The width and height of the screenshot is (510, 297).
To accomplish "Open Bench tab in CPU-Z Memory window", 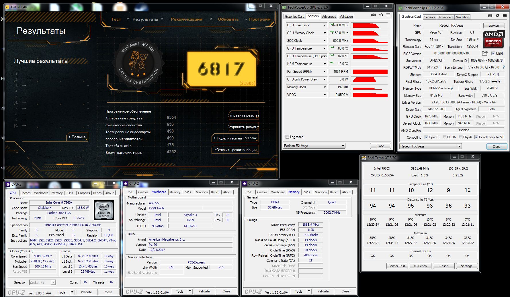I will [x=334, y=192].
